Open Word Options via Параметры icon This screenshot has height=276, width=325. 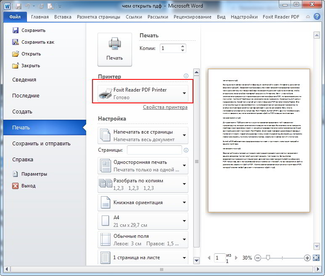(16, 174)
